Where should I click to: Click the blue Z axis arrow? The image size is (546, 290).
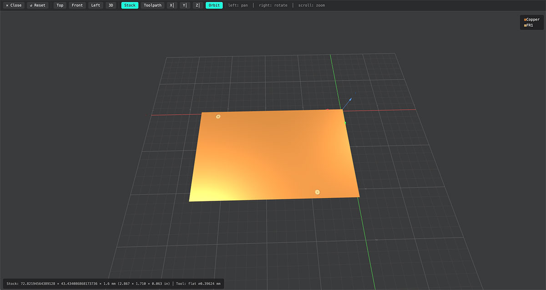tap(349, 100)
